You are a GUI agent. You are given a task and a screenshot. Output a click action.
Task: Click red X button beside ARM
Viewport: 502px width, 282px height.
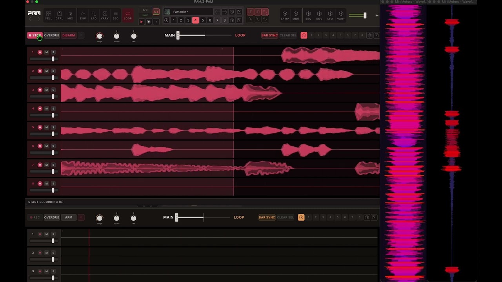(81, 217)
